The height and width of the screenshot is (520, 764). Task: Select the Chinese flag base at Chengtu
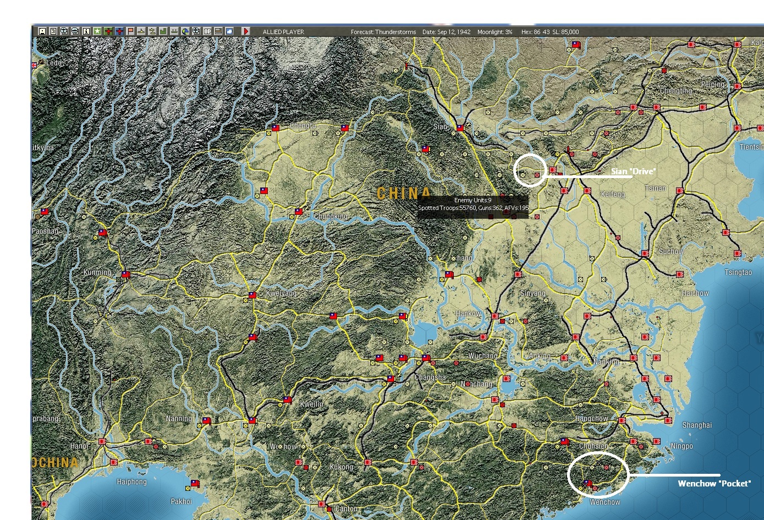276,128
